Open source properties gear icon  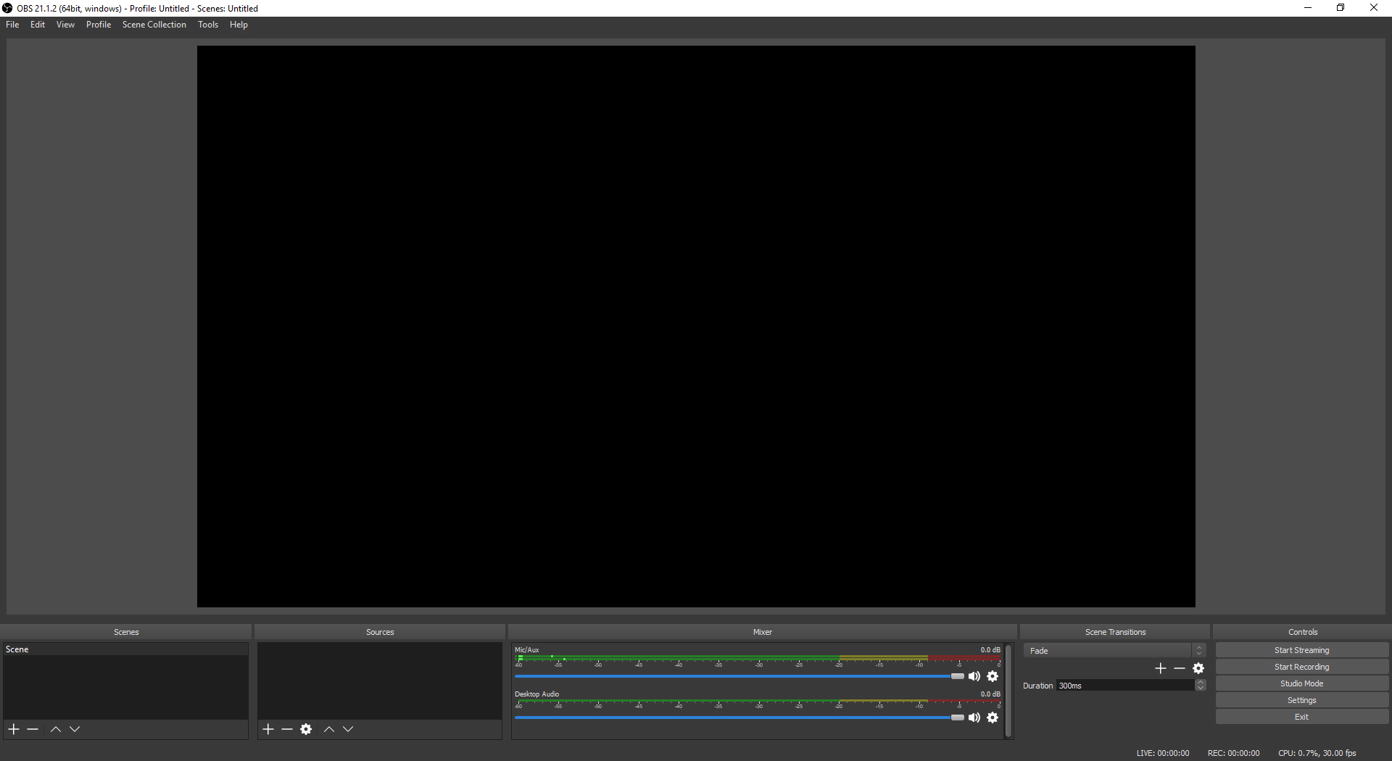(306, 729)
